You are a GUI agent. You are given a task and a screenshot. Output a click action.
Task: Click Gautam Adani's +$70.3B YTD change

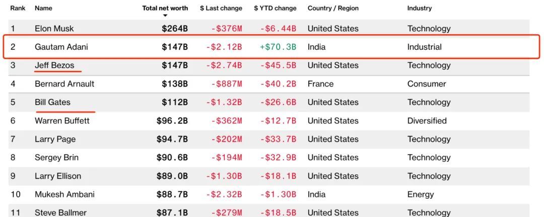pyautogui.click(x=278, y=47)
